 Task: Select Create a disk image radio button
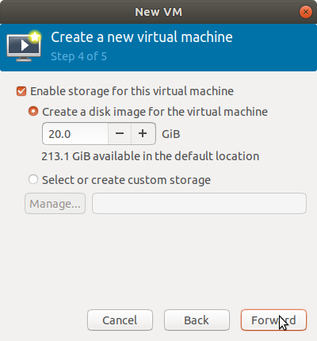pyautogui.click(x=33, y=111)
